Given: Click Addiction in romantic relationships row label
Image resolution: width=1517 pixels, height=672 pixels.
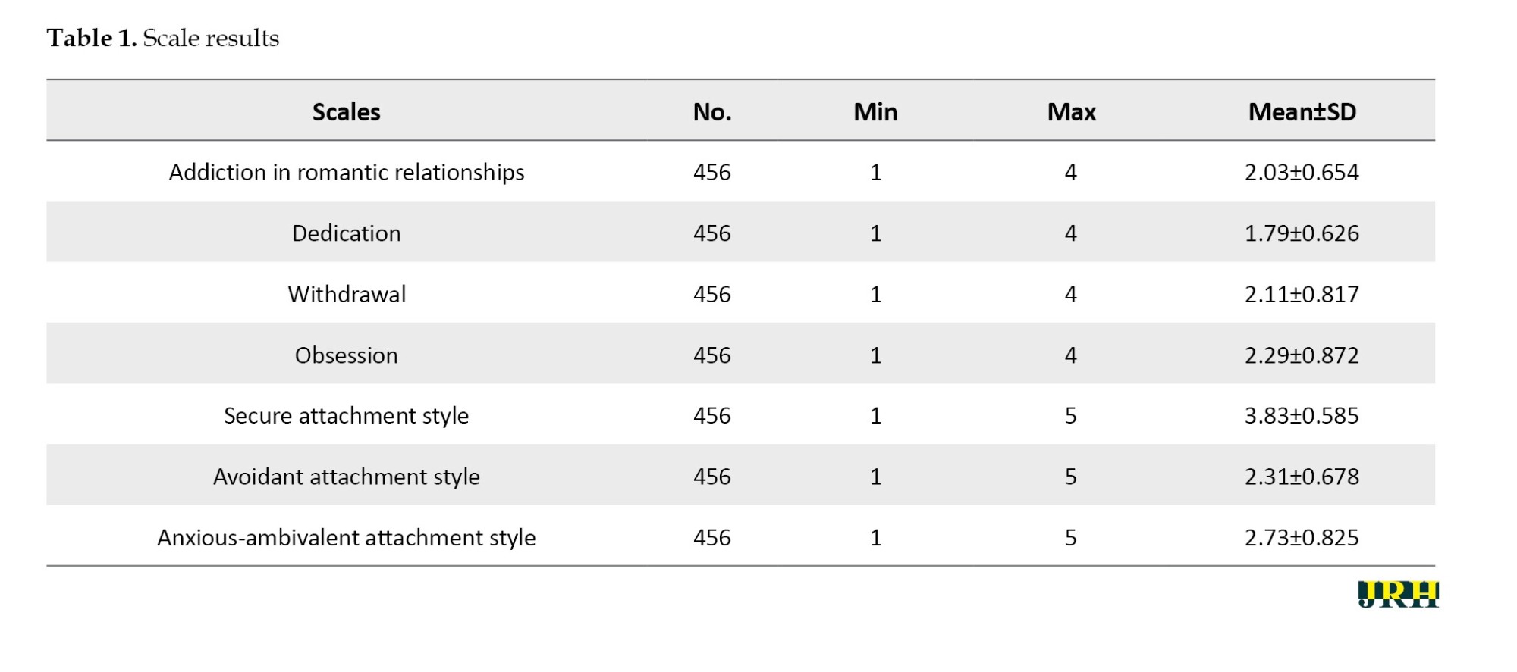Looking at the screenshot, I should point(347,173).
